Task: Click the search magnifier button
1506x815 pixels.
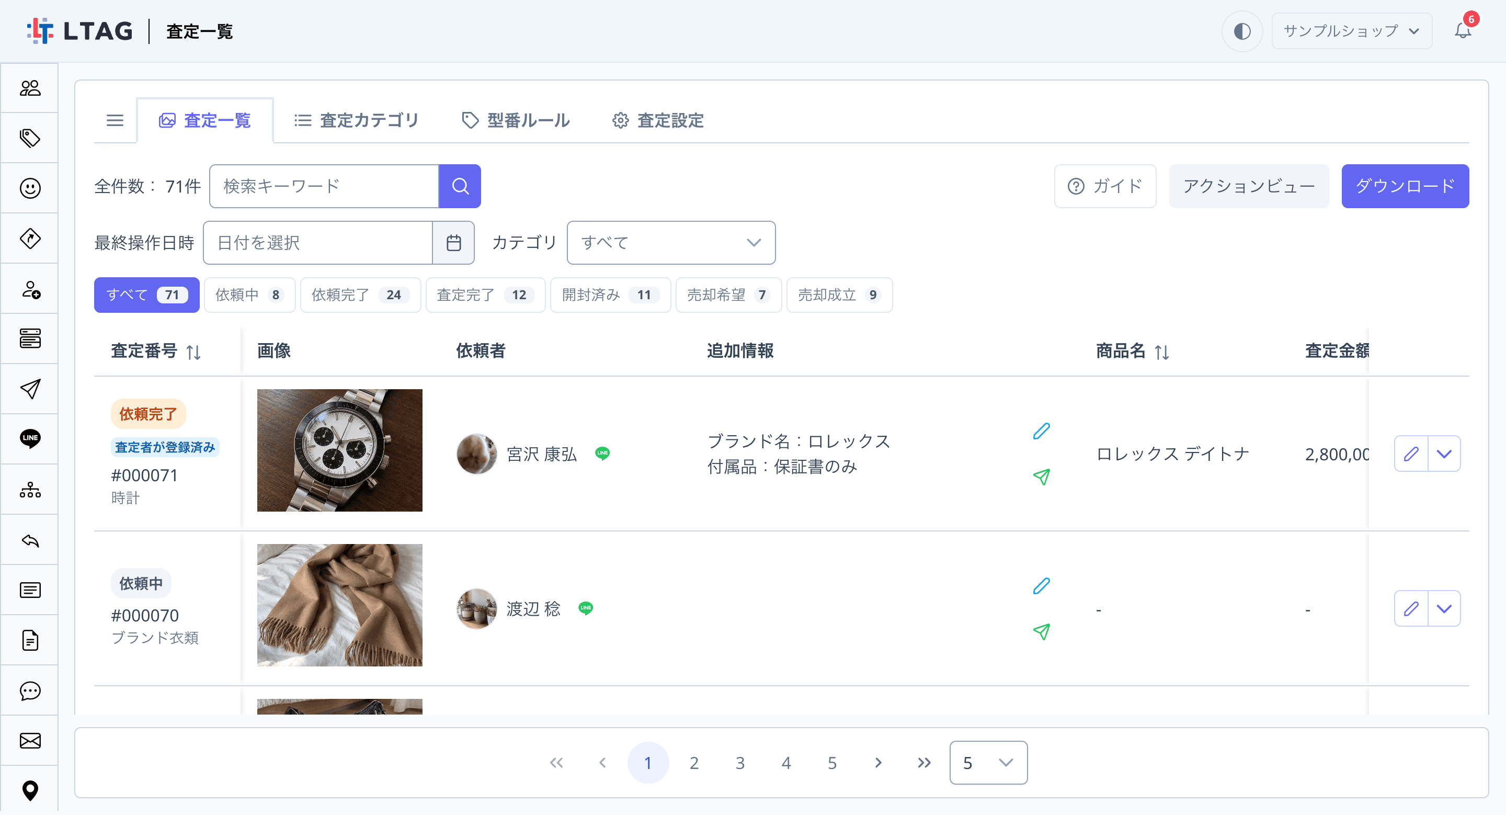Action: (x=460, y=186)
